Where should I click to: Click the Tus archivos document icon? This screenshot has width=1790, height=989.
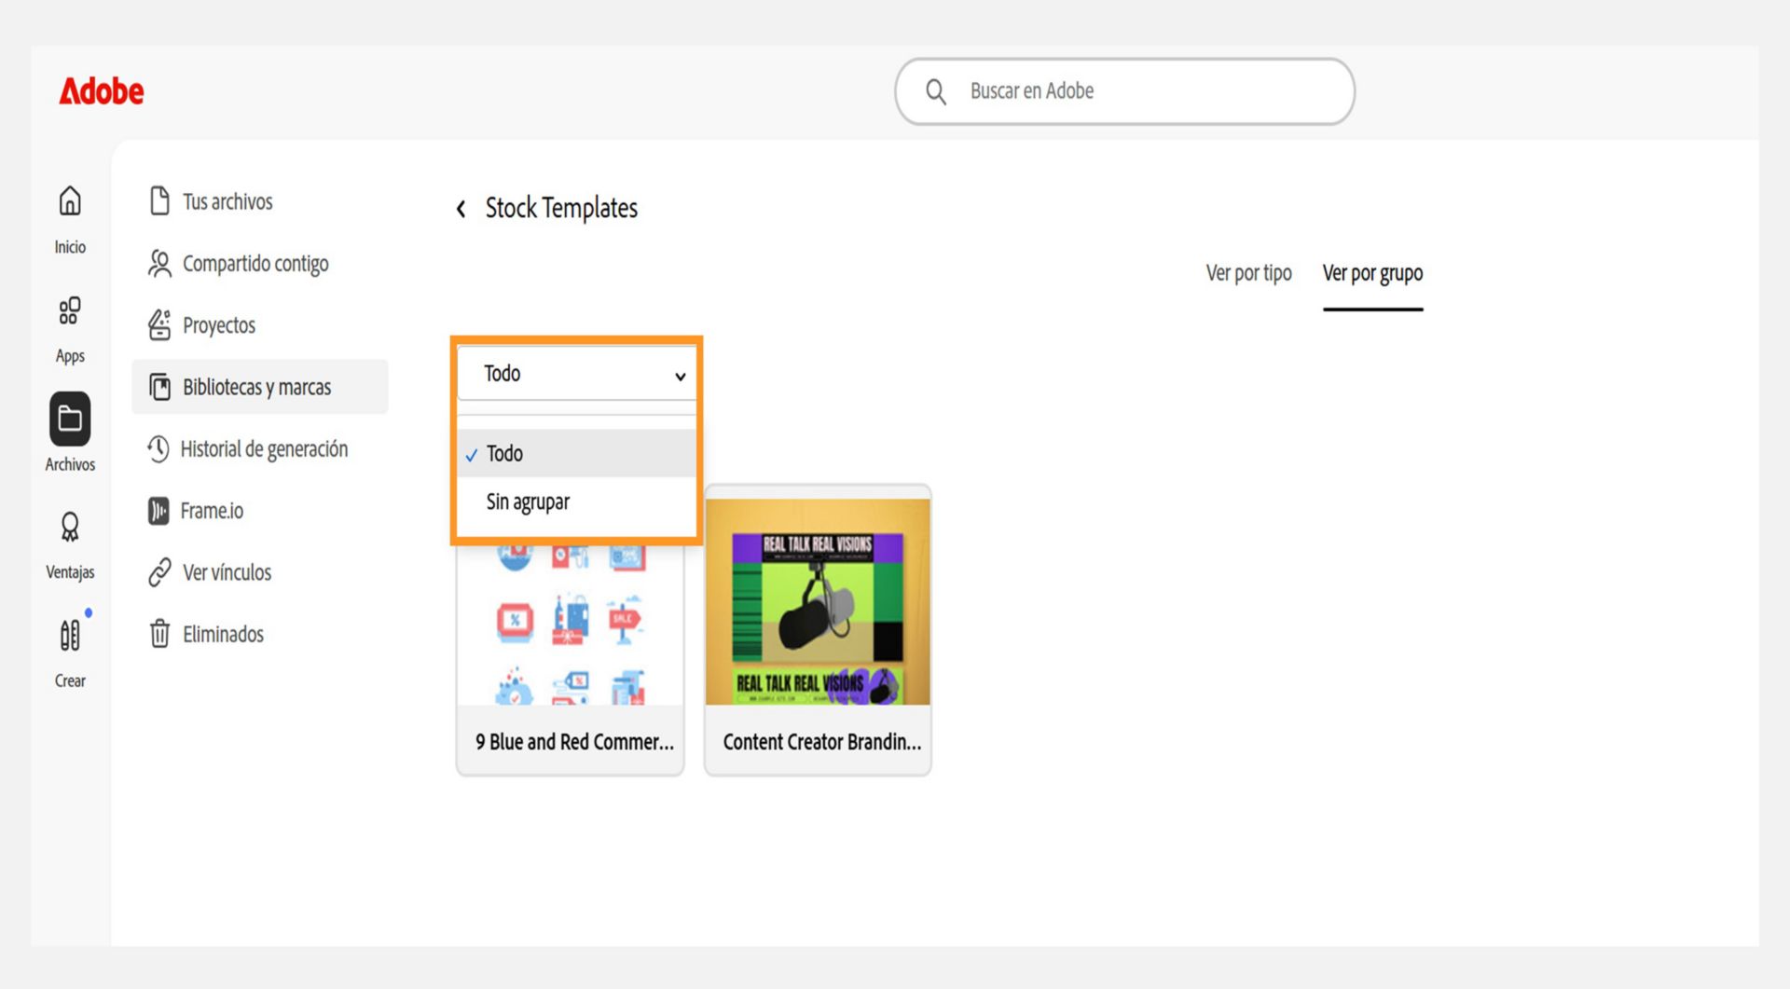tap(159, 200)
